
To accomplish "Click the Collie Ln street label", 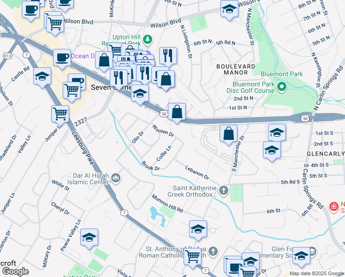I will pos(164,153).
